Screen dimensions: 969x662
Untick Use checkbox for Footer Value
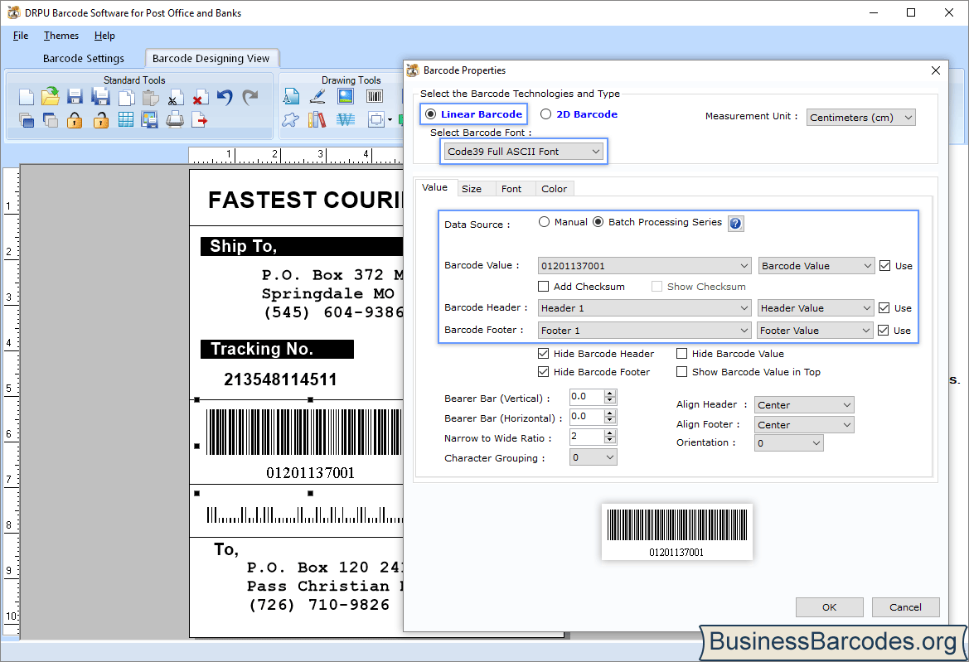(x=884, y=331)
